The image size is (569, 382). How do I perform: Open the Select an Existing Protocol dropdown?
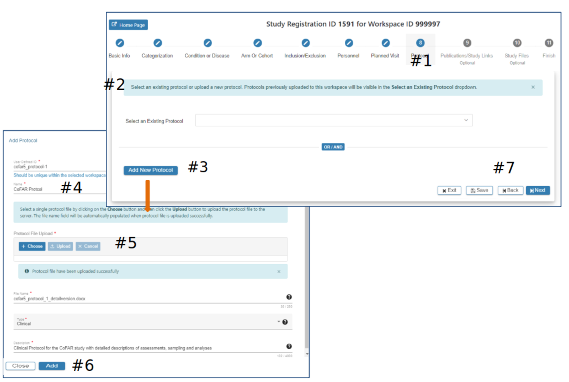click(334, 120)
